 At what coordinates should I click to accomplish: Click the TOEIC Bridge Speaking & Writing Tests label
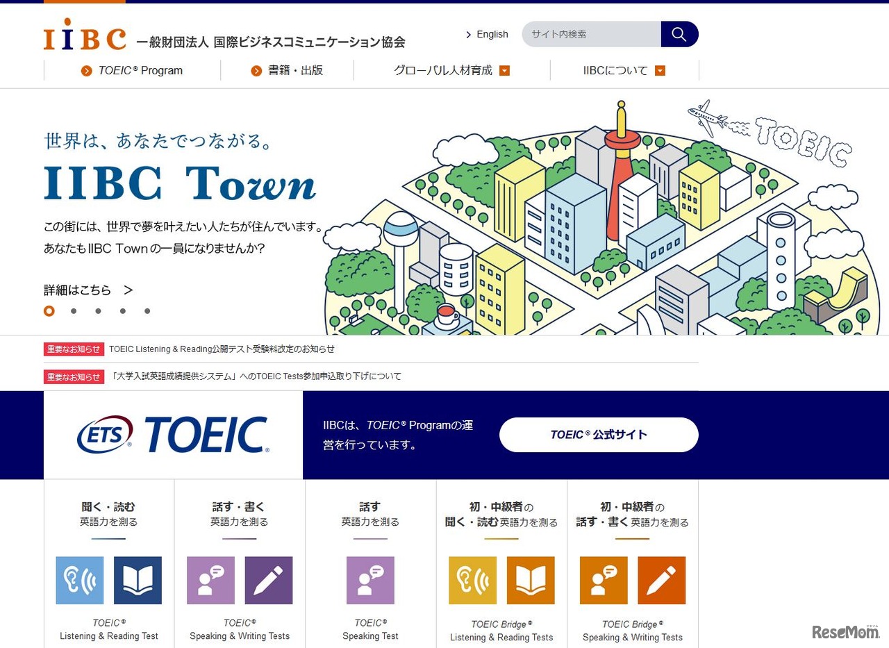(x=633, y=631)
